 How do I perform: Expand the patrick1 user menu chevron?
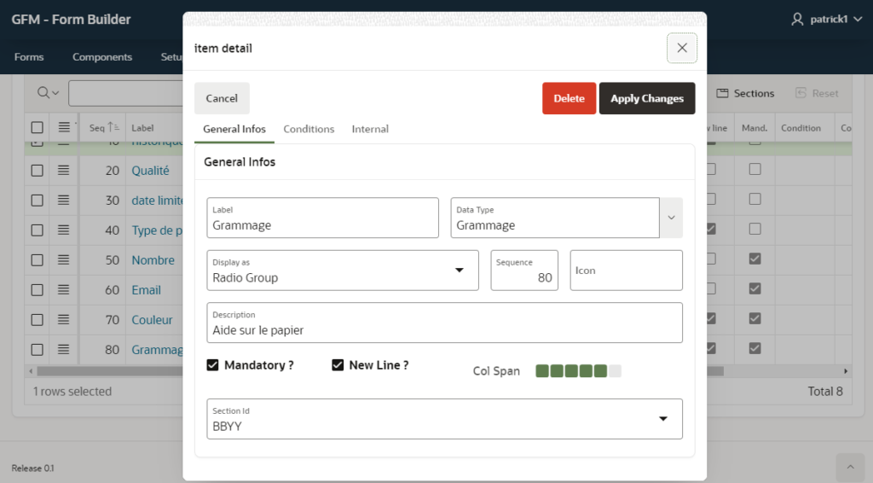coord(858,20)
